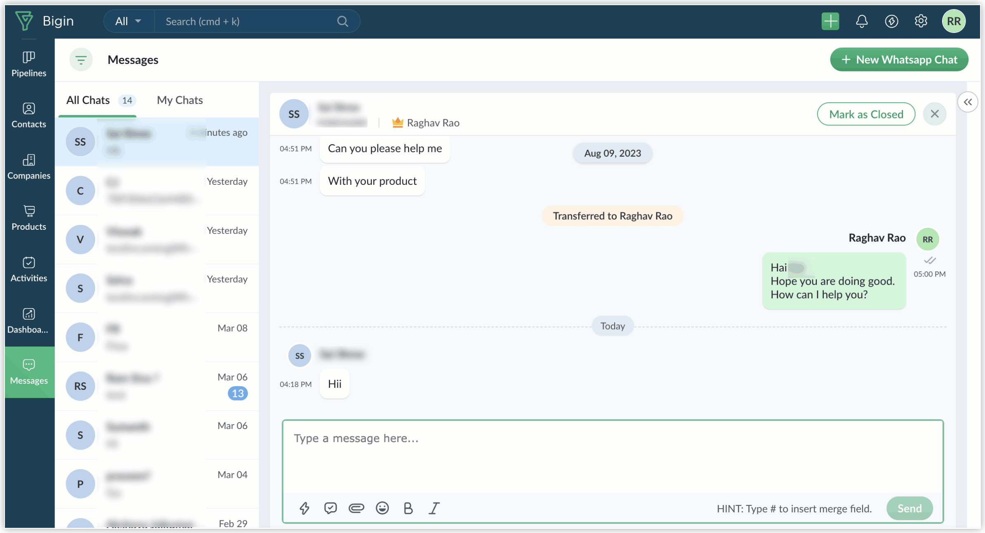Click the Aug 09, 2023 date label
985x533 pixels.
pyautogui.click(x=612, y=153)
